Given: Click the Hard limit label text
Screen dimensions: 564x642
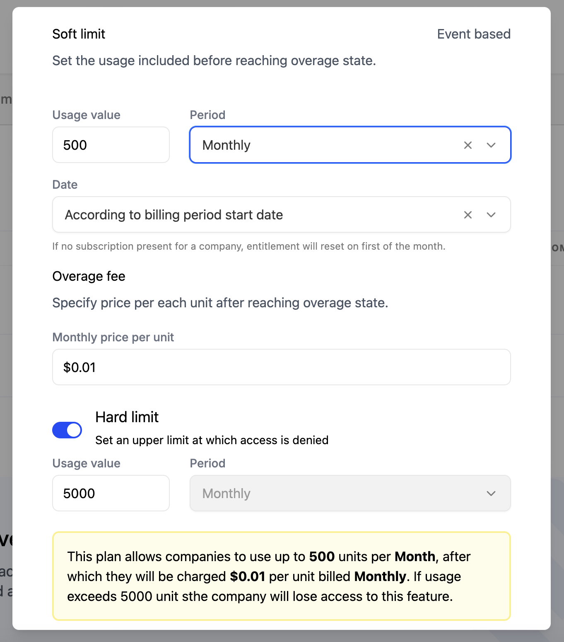Looking at the screenshot, I should pyautogui.click(x=127, y=417).
